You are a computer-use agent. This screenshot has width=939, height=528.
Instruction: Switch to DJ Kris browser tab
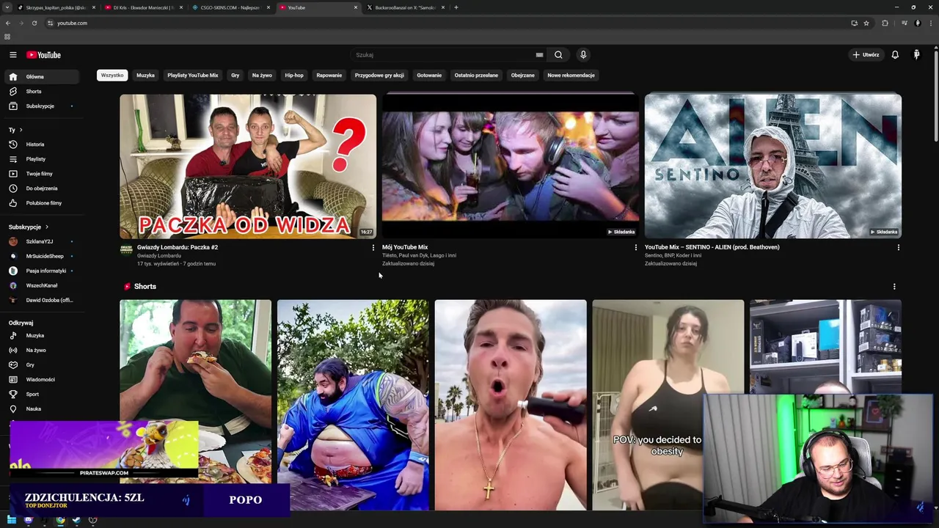coord(143,7)
